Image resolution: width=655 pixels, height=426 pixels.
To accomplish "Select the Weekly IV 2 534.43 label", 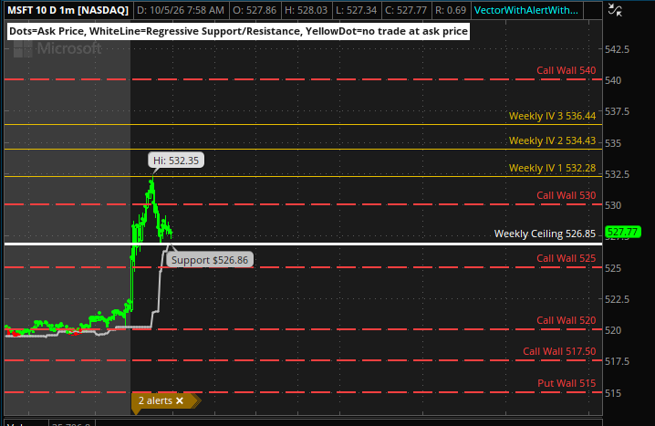I will tap(552, 140).
